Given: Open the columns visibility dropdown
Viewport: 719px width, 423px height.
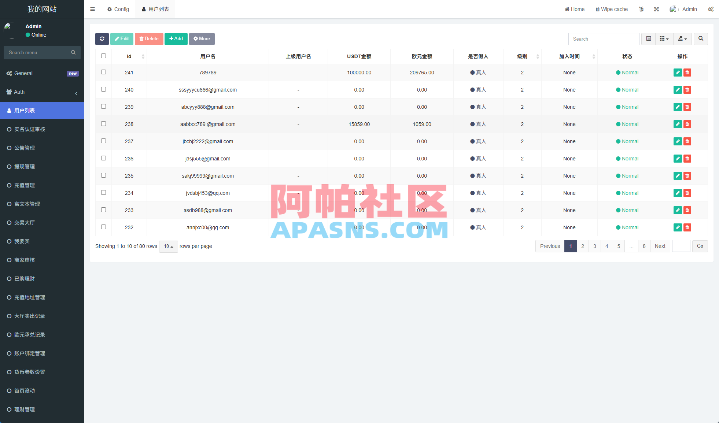Looking at the screenshot, I should pos(664,39).
